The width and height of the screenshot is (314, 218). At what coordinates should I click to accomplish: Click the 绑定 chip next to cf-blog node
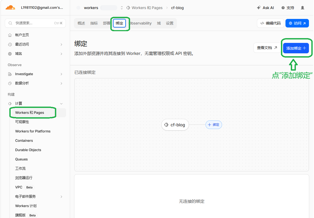point(214,125)
